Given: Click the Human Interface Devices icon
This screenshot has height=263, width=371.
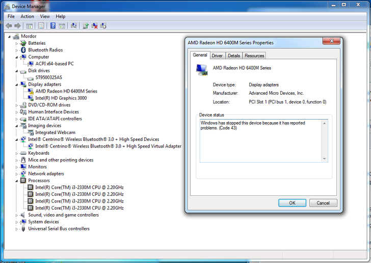Looking at the screenshot, I should 23,112.
